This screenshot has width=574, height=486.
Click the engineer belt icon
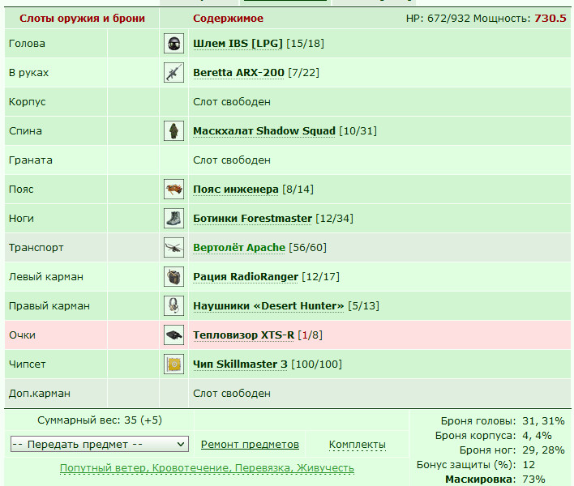point(173,190)
